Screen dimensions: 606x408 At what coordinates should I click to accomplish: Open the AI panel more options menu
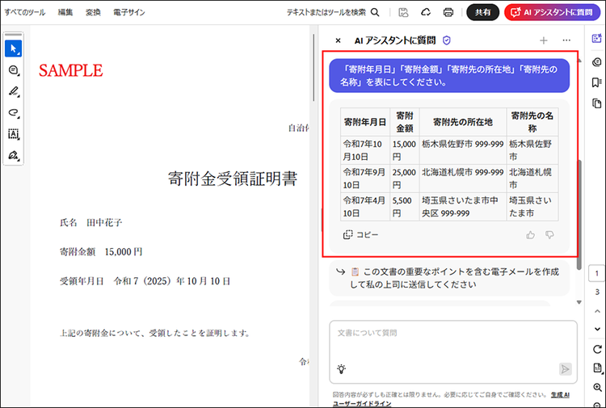tap(566, 40)
